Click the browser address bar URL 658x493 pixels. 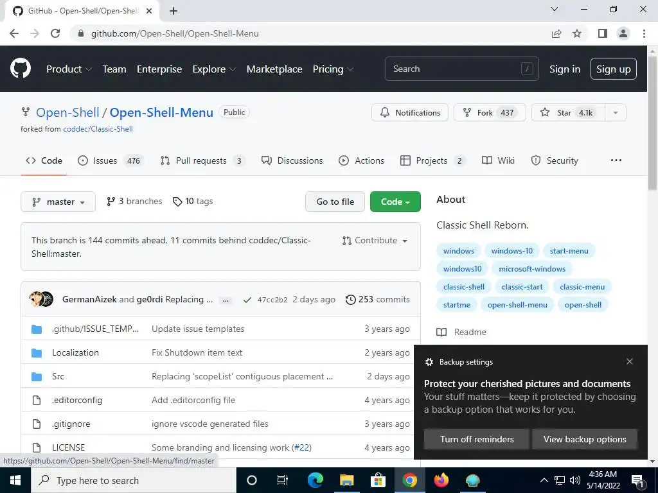coord(175,33)
